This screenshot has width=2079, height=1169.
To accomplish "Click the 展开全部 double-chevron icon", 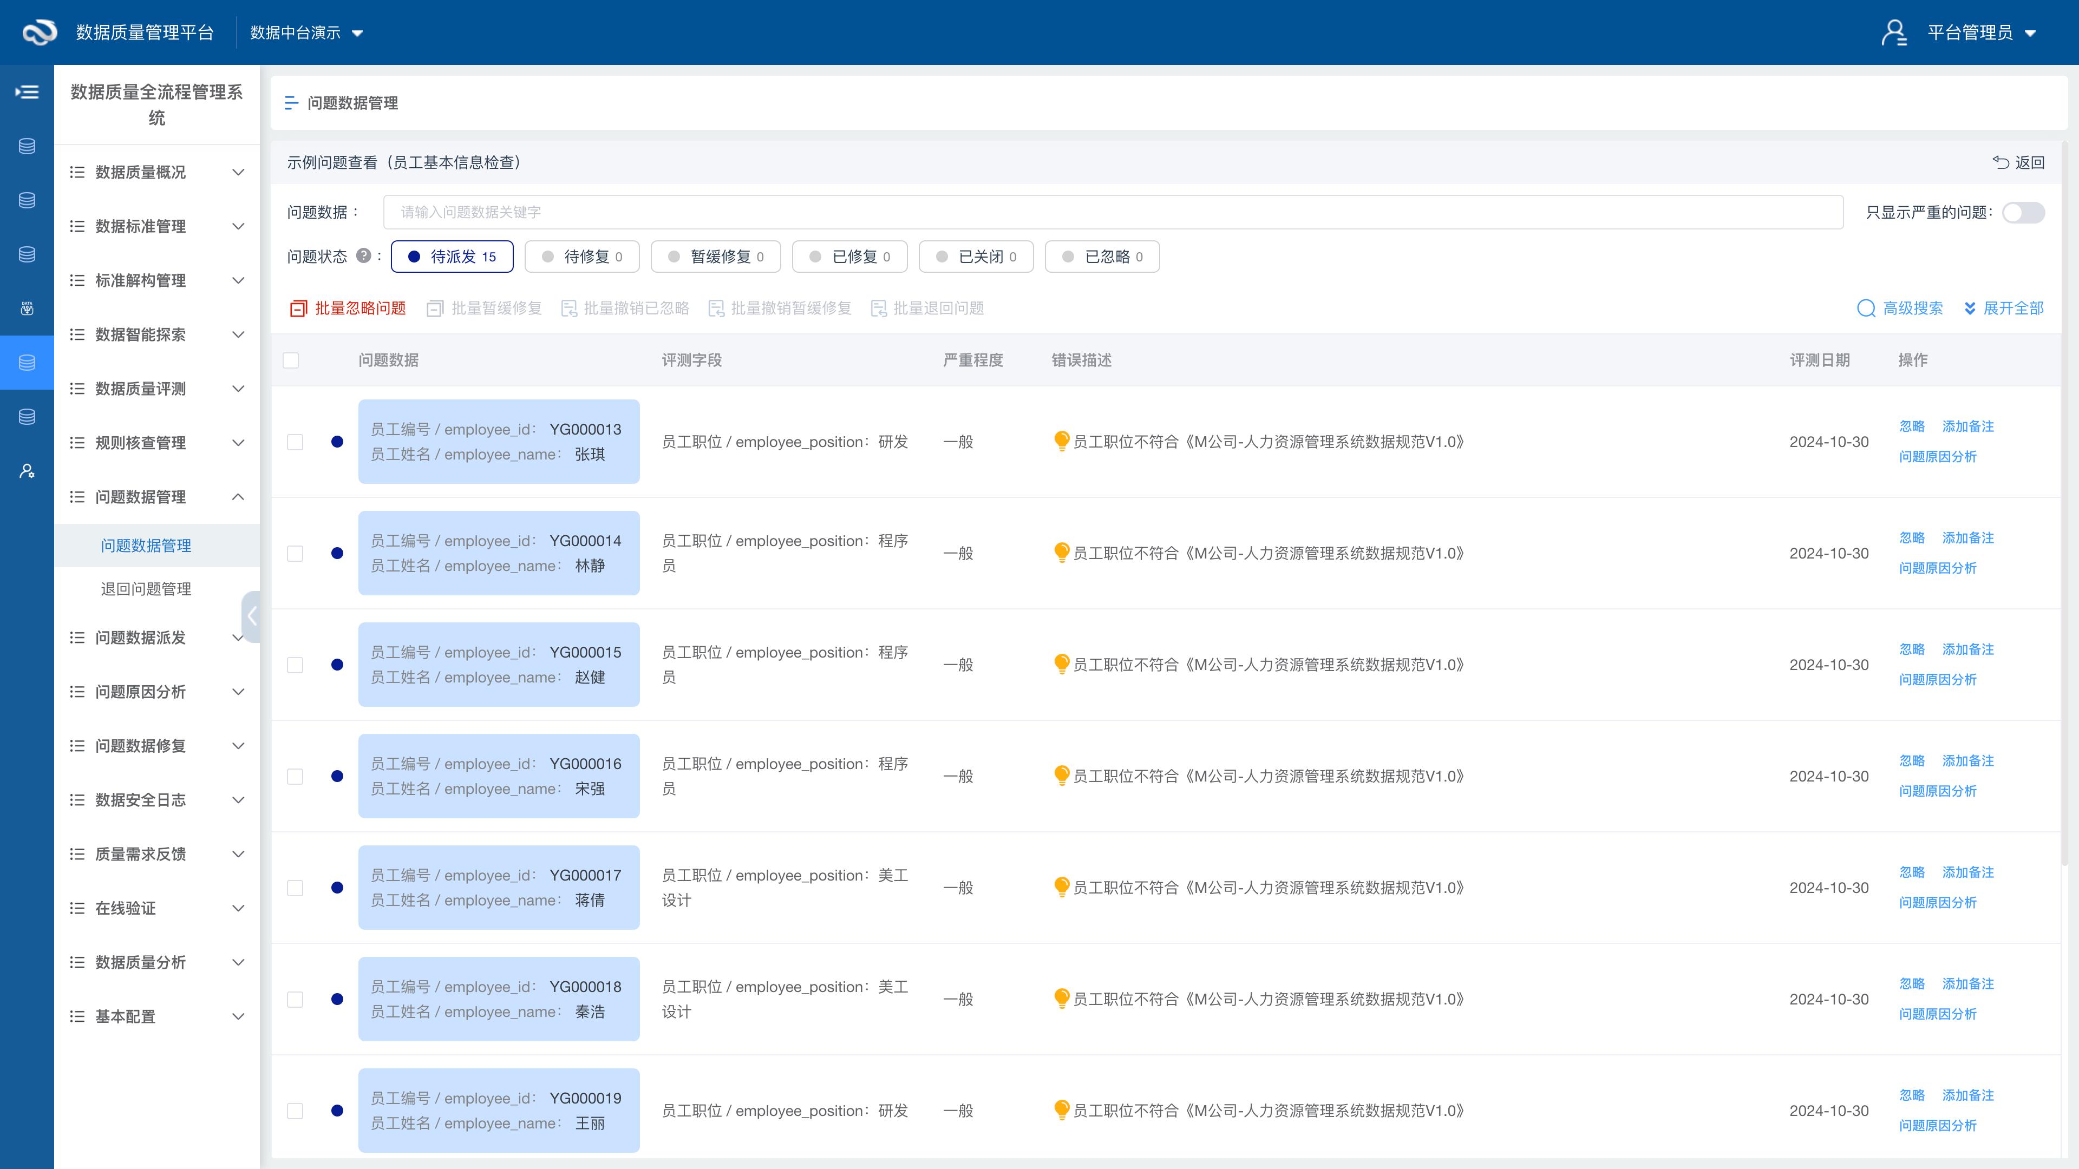I will point(1970,308).
